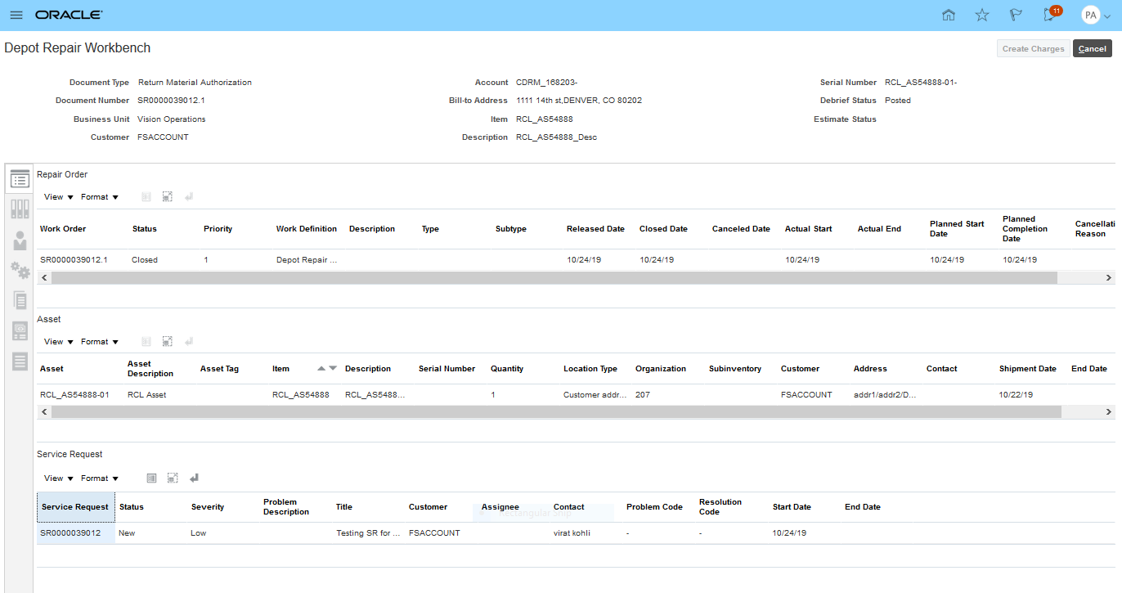
Task: Click the Oracle logo
Action: click(x=69, y=15)
